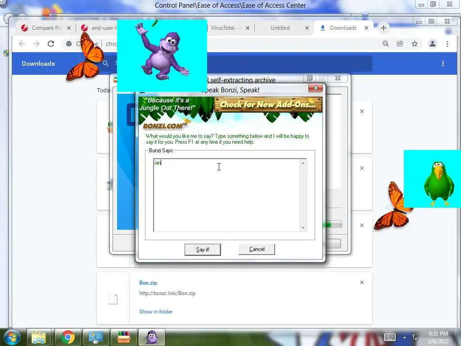This screenshot has height=346, width=461.
Task: Close the Speak Bonzi, Speak! dialog
Action: pos(316,88)
